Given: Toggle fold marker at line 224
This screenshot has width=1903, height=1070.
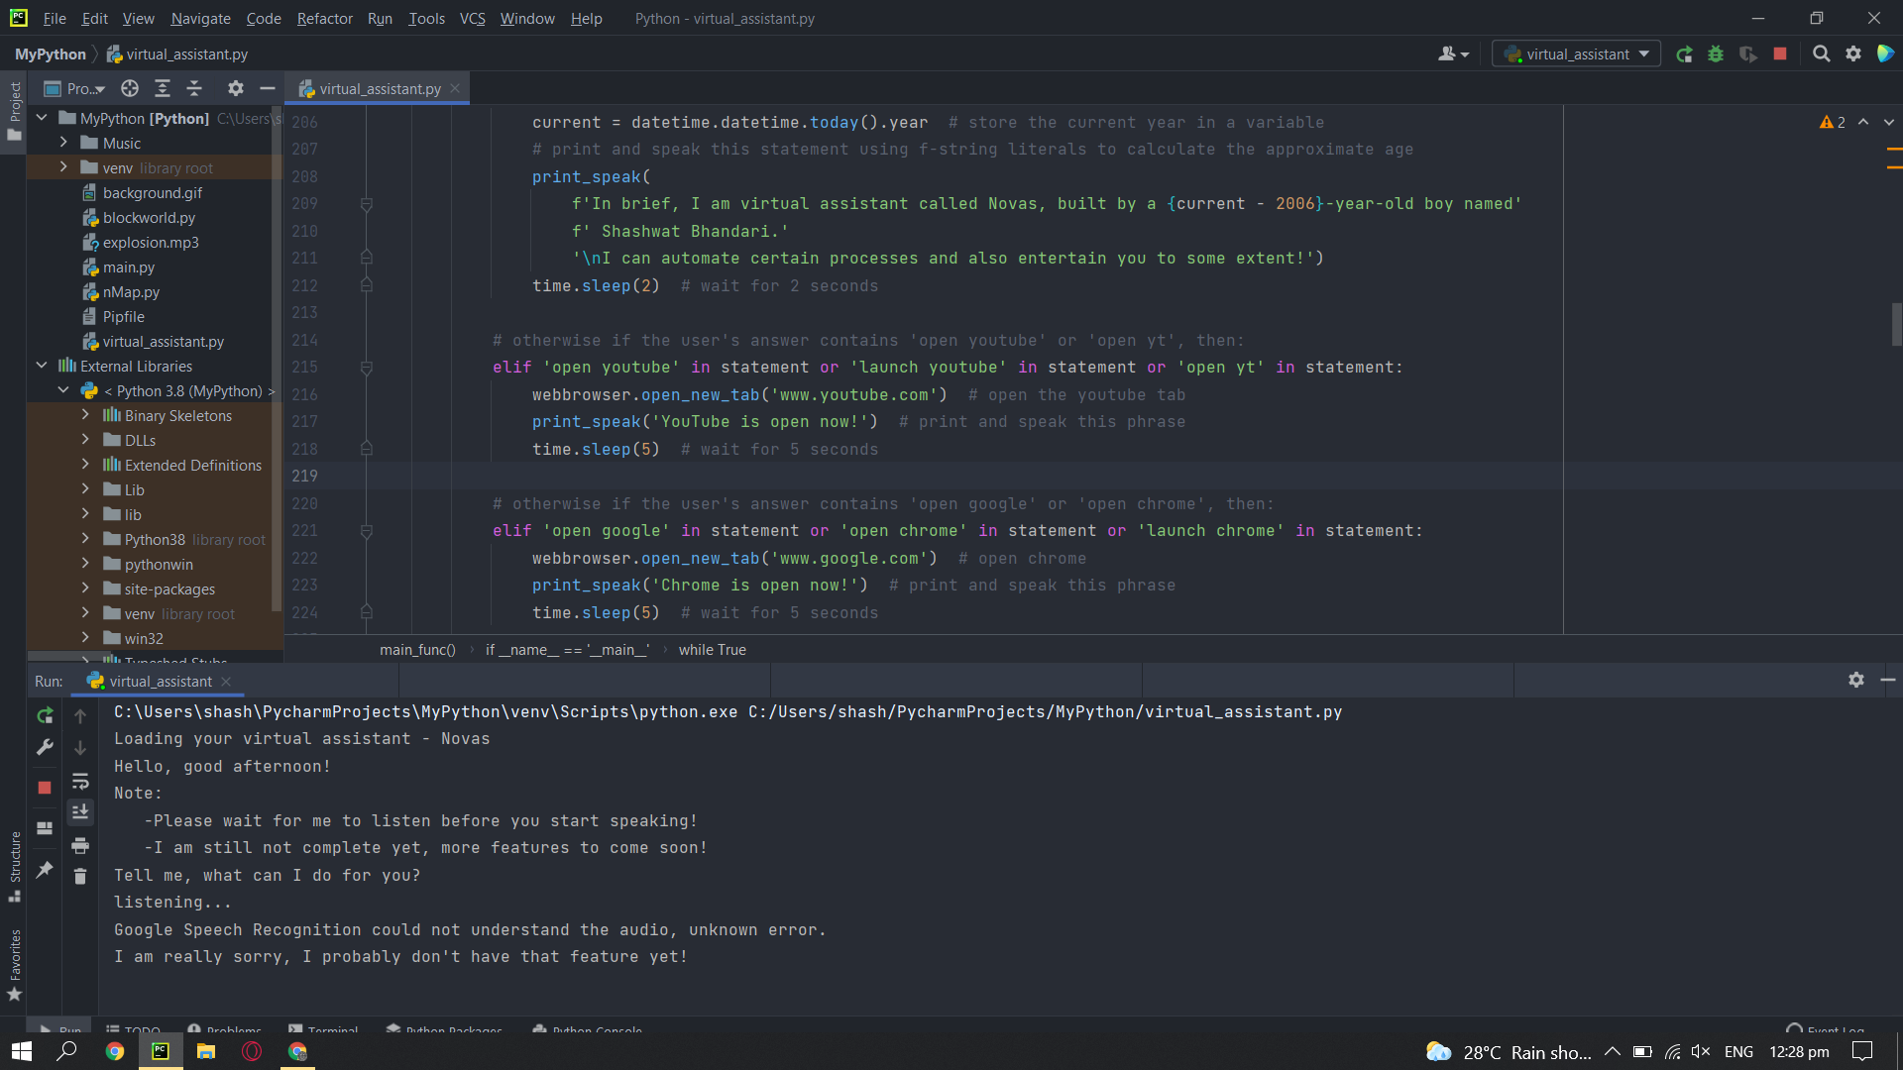Looking at the screenshot, I should [366, 612].
